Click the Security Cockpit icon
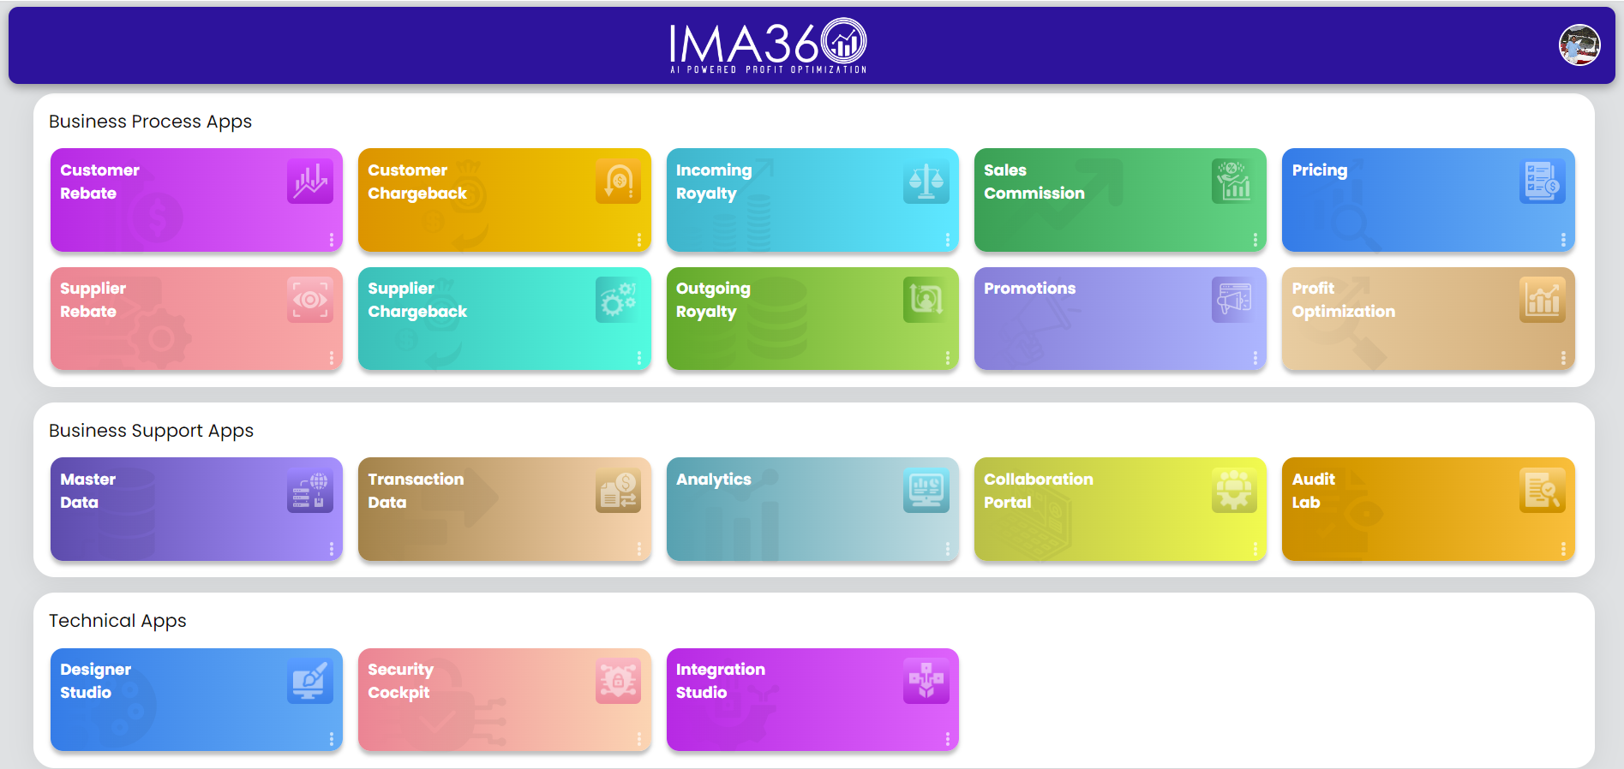Screen dimensions: 1624x769 coord(618,681)
